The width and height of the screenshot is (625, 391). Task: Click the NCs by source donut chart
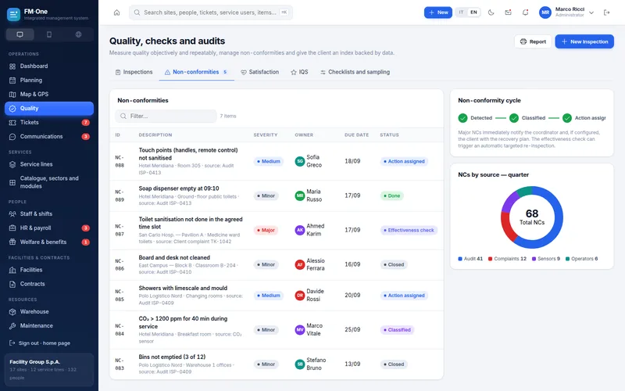pyautogui.click(x=532, y=217)
